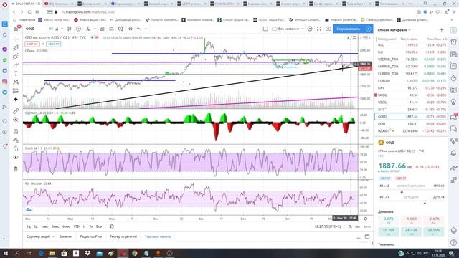Viewport: 459px width, 258px height.
Task: Open the ideas lightbulb panel icon
Action: point(453,102)
